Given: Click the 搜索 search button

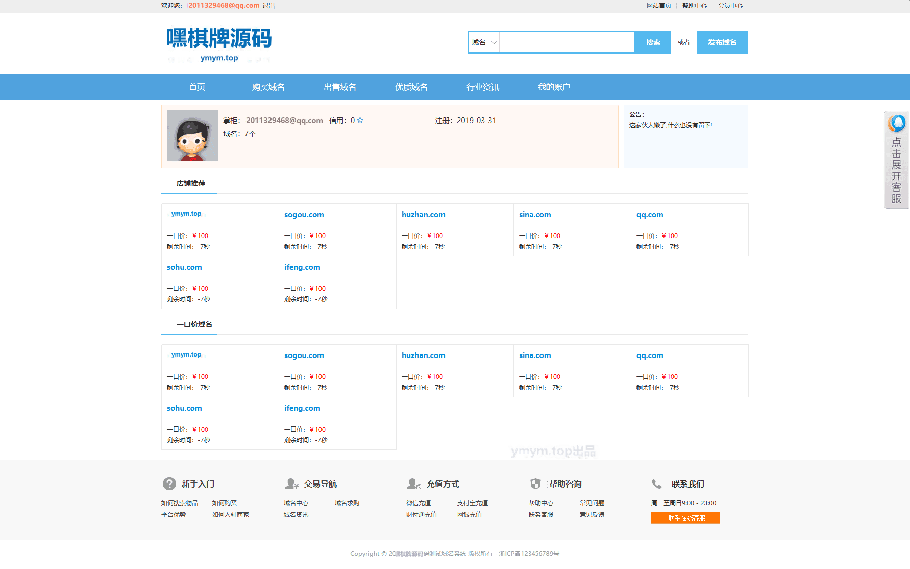Looking at the screenshot, I should [653, 42].
